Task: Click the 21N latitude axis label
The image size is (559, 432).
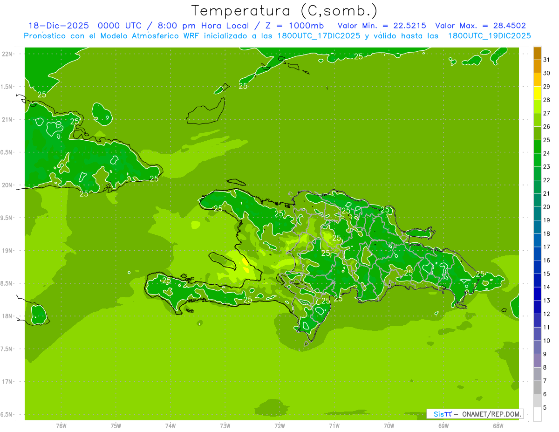Action: pyautogui.click(x=7, y=119)
